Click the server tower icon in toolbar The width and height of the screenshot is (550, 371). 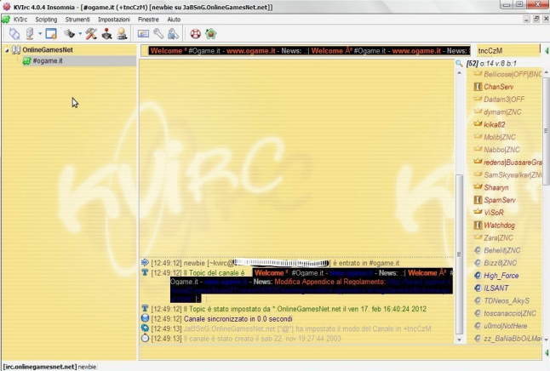(x=30, y=34)
